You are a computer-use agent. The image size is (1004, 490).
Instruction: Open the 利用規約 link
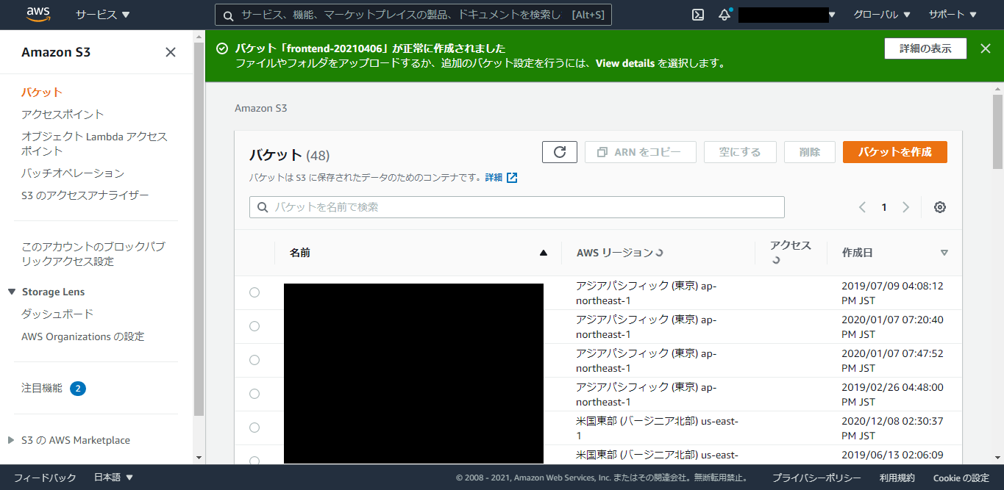897,478
